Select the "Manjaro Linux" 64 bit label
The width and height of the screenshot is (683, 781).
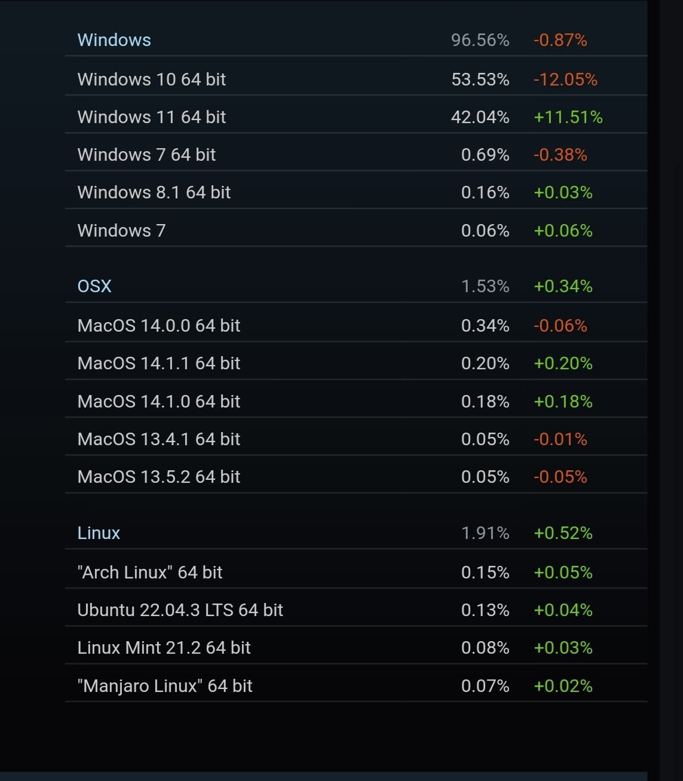pos(165,686)
